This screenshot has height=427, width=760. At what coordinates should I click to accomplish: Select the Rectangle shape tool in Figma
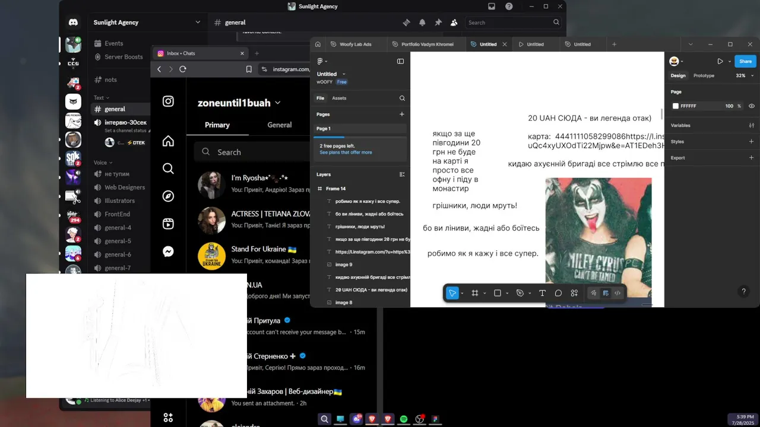[498, 293]
